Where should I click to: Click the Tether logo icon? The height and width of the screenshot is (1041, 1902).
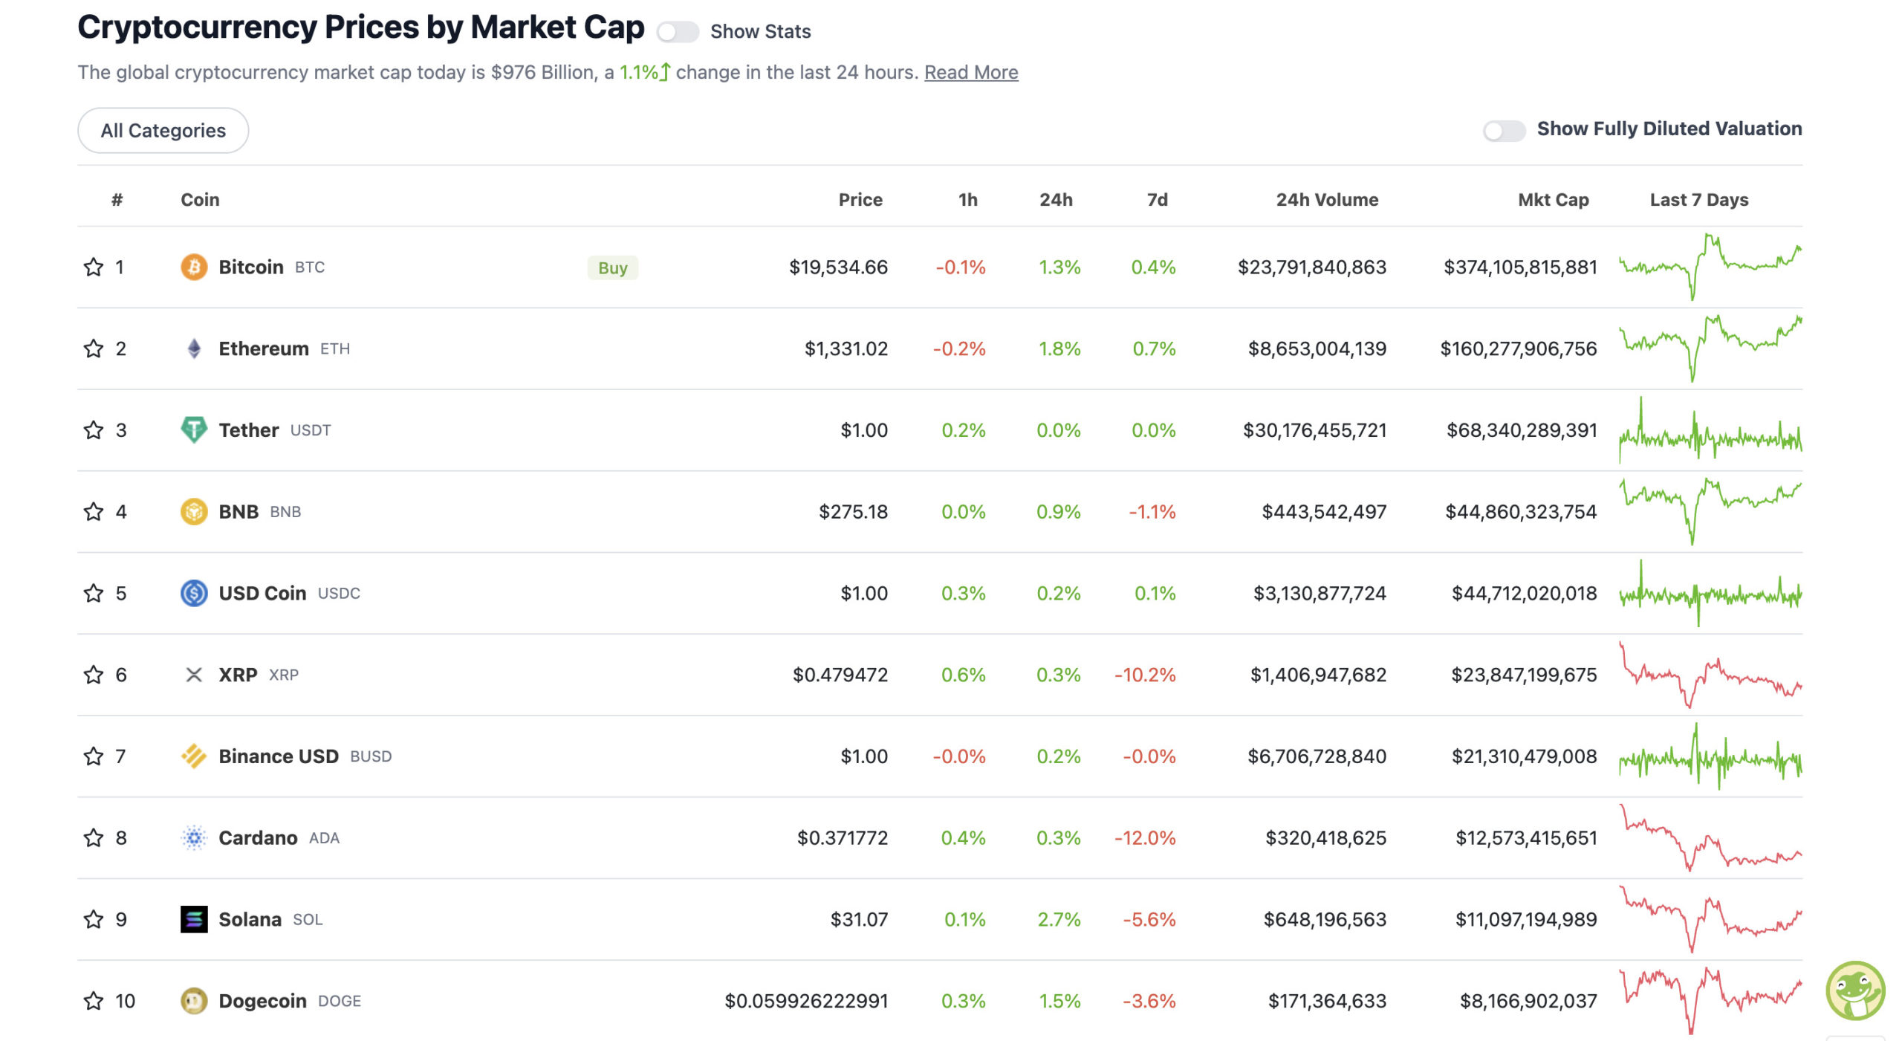point(194,430)
